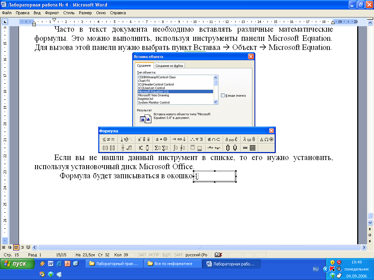Open the products and set theory templates palette
This screenshot has width=374, height=280.
[x=232, y=148]
